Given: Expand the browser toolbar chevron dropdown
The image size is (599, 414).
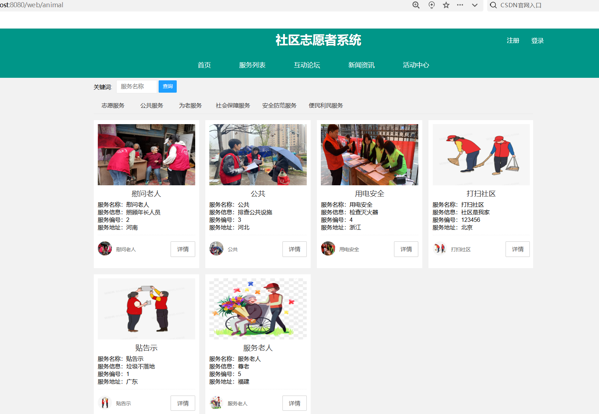Looking at the screenshot, I should pos(475,5).
